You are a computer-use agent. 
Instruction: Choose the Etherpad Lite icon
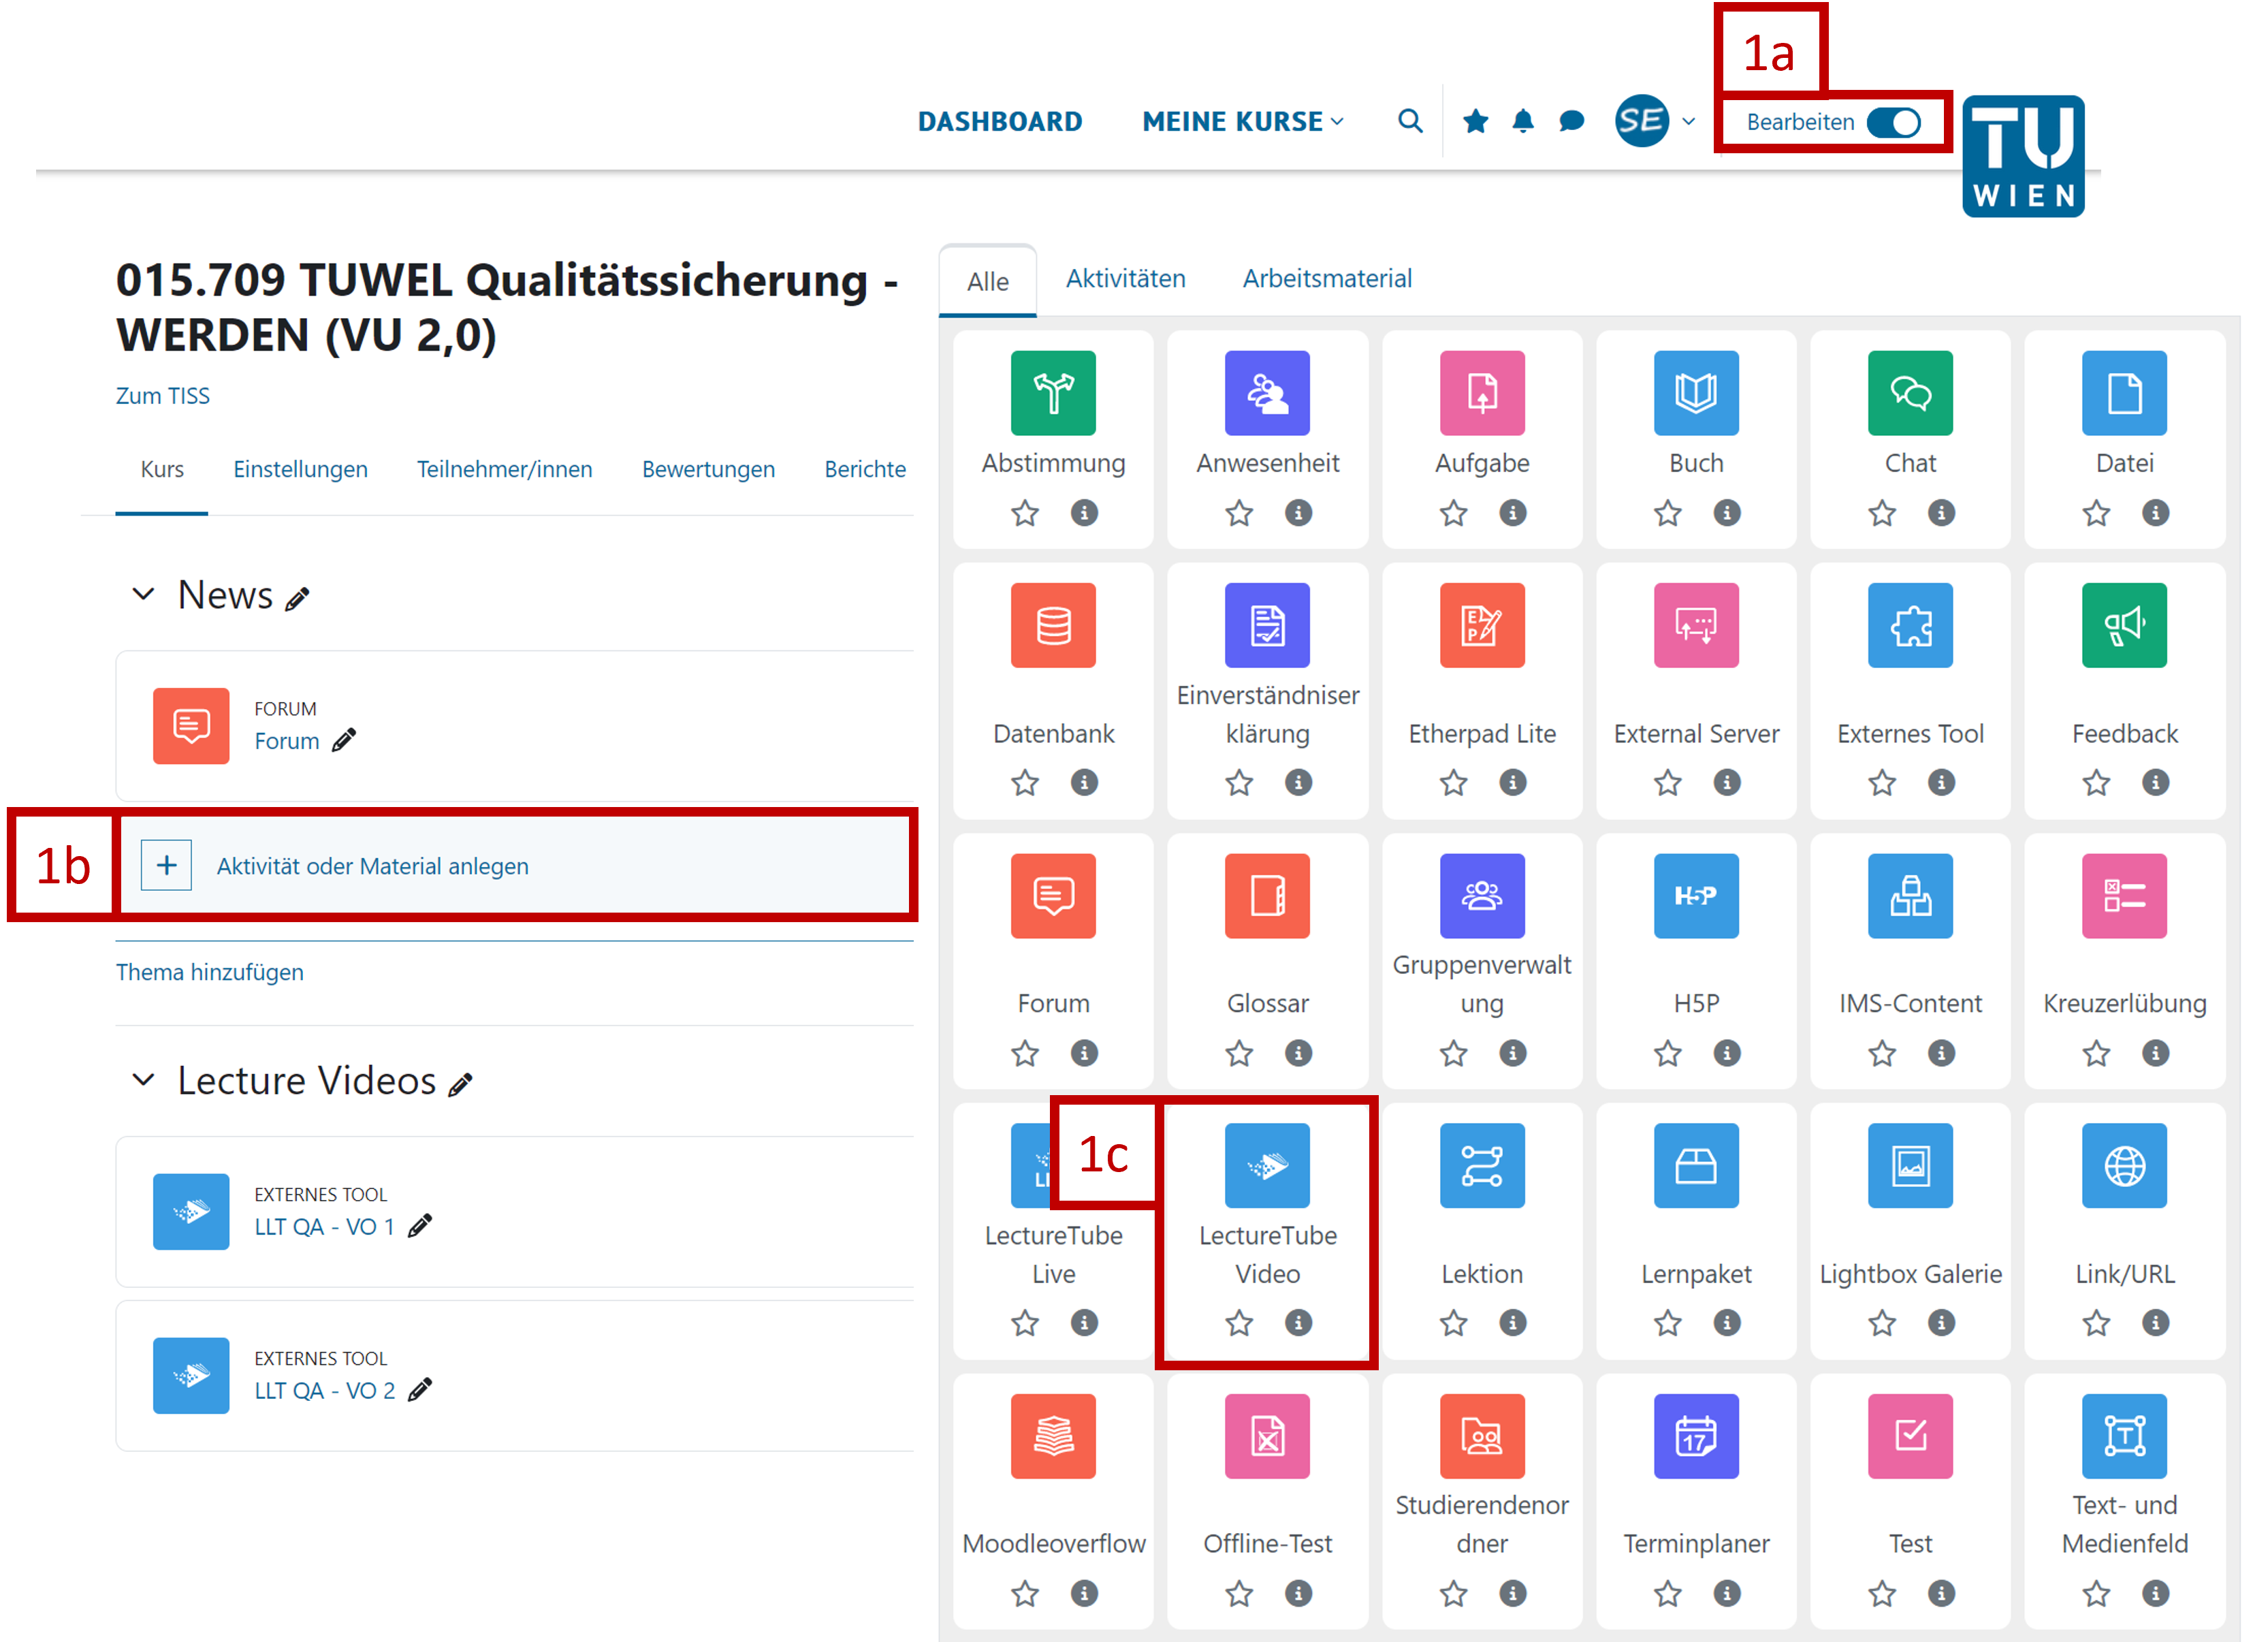[x=1482, y=625]
